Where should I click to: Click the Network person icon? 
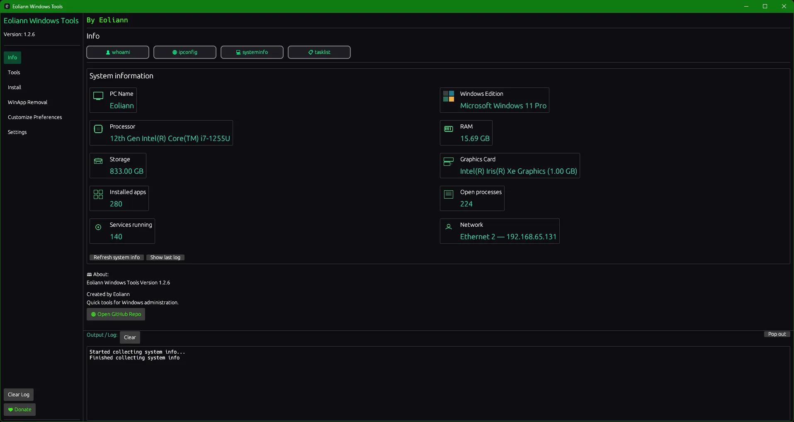[448, 227]
